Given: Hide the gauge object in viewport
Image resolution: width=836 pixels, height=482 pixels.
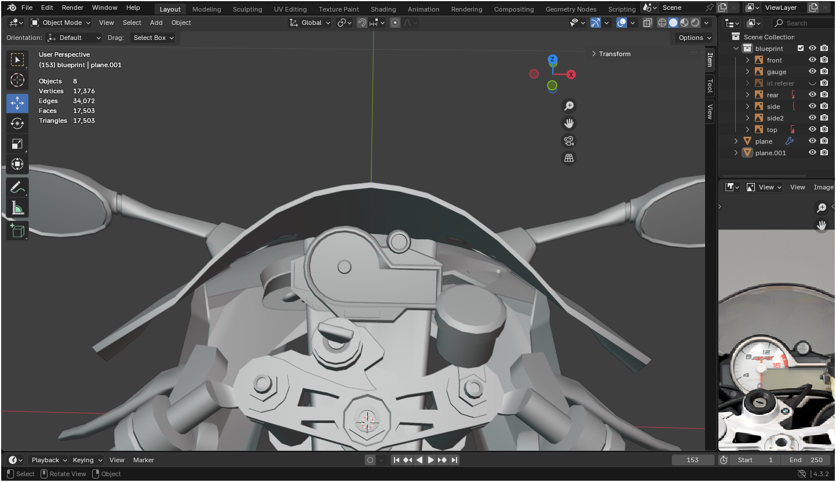Looking at the screenshot, I should pyautogui.click(x=812, y=72).
